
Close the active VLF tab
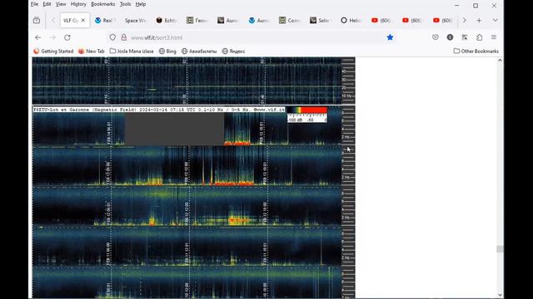pos(83,20)
